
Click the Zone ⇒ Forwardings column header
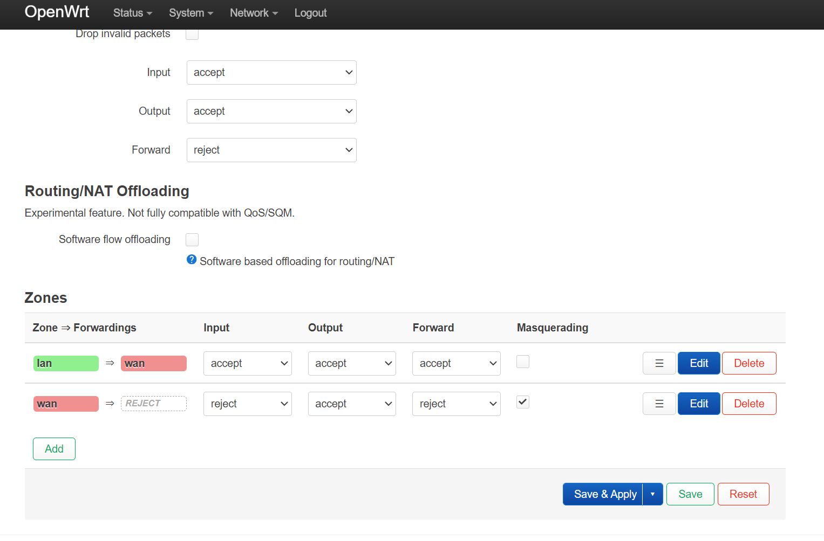(x=84, y=328)
